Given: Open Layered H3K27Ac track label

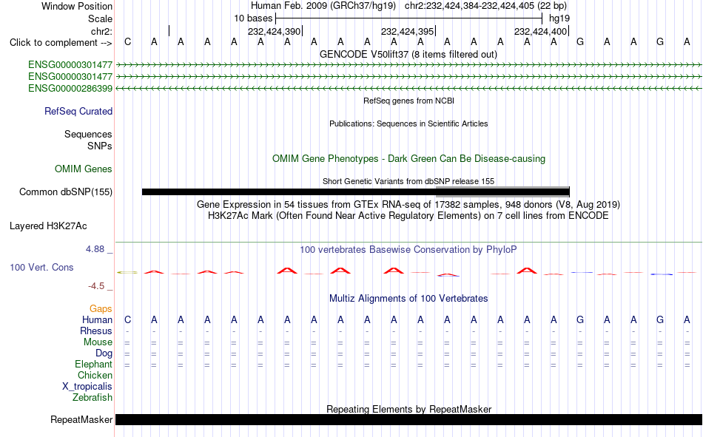Looking at the screenshot, I should tap(48, 226).
